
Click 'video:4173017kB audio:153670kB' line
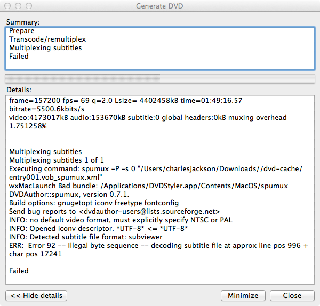pyautogui.click(x=148, y=118)
